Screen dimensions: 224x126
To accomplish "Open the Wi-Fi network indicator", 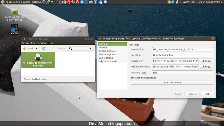I will [x=189, y=2].
